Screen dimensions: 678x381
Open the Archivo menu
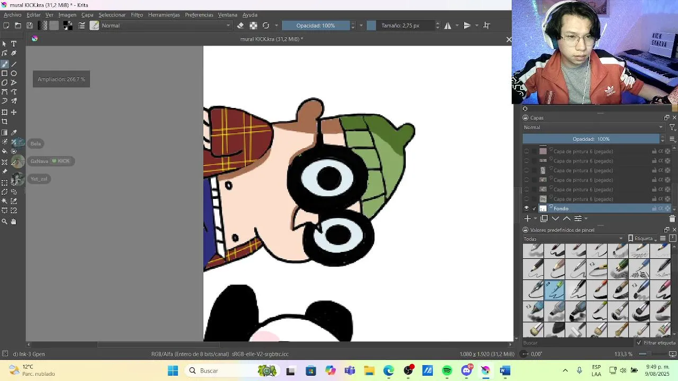[13, 15]
